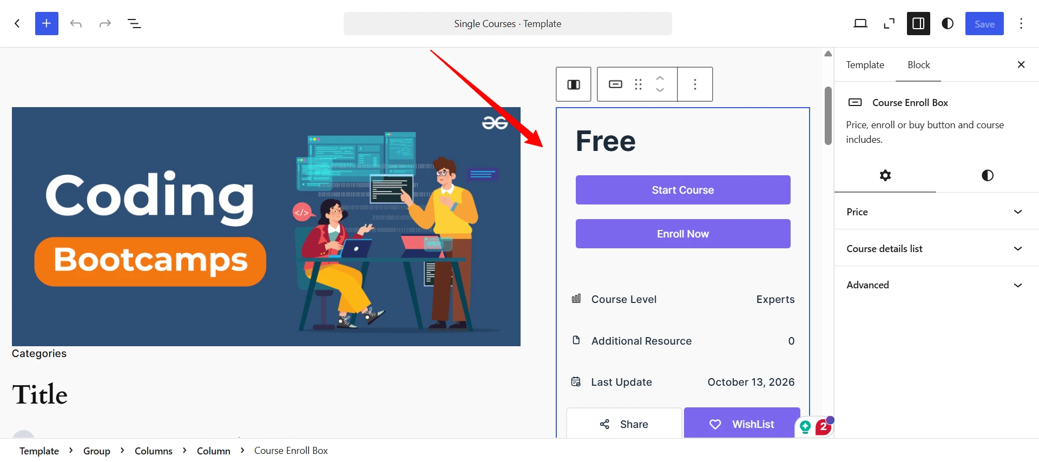1039x462 pixels.
Task: Open block options three-dot menu
Action: [695, 84]
